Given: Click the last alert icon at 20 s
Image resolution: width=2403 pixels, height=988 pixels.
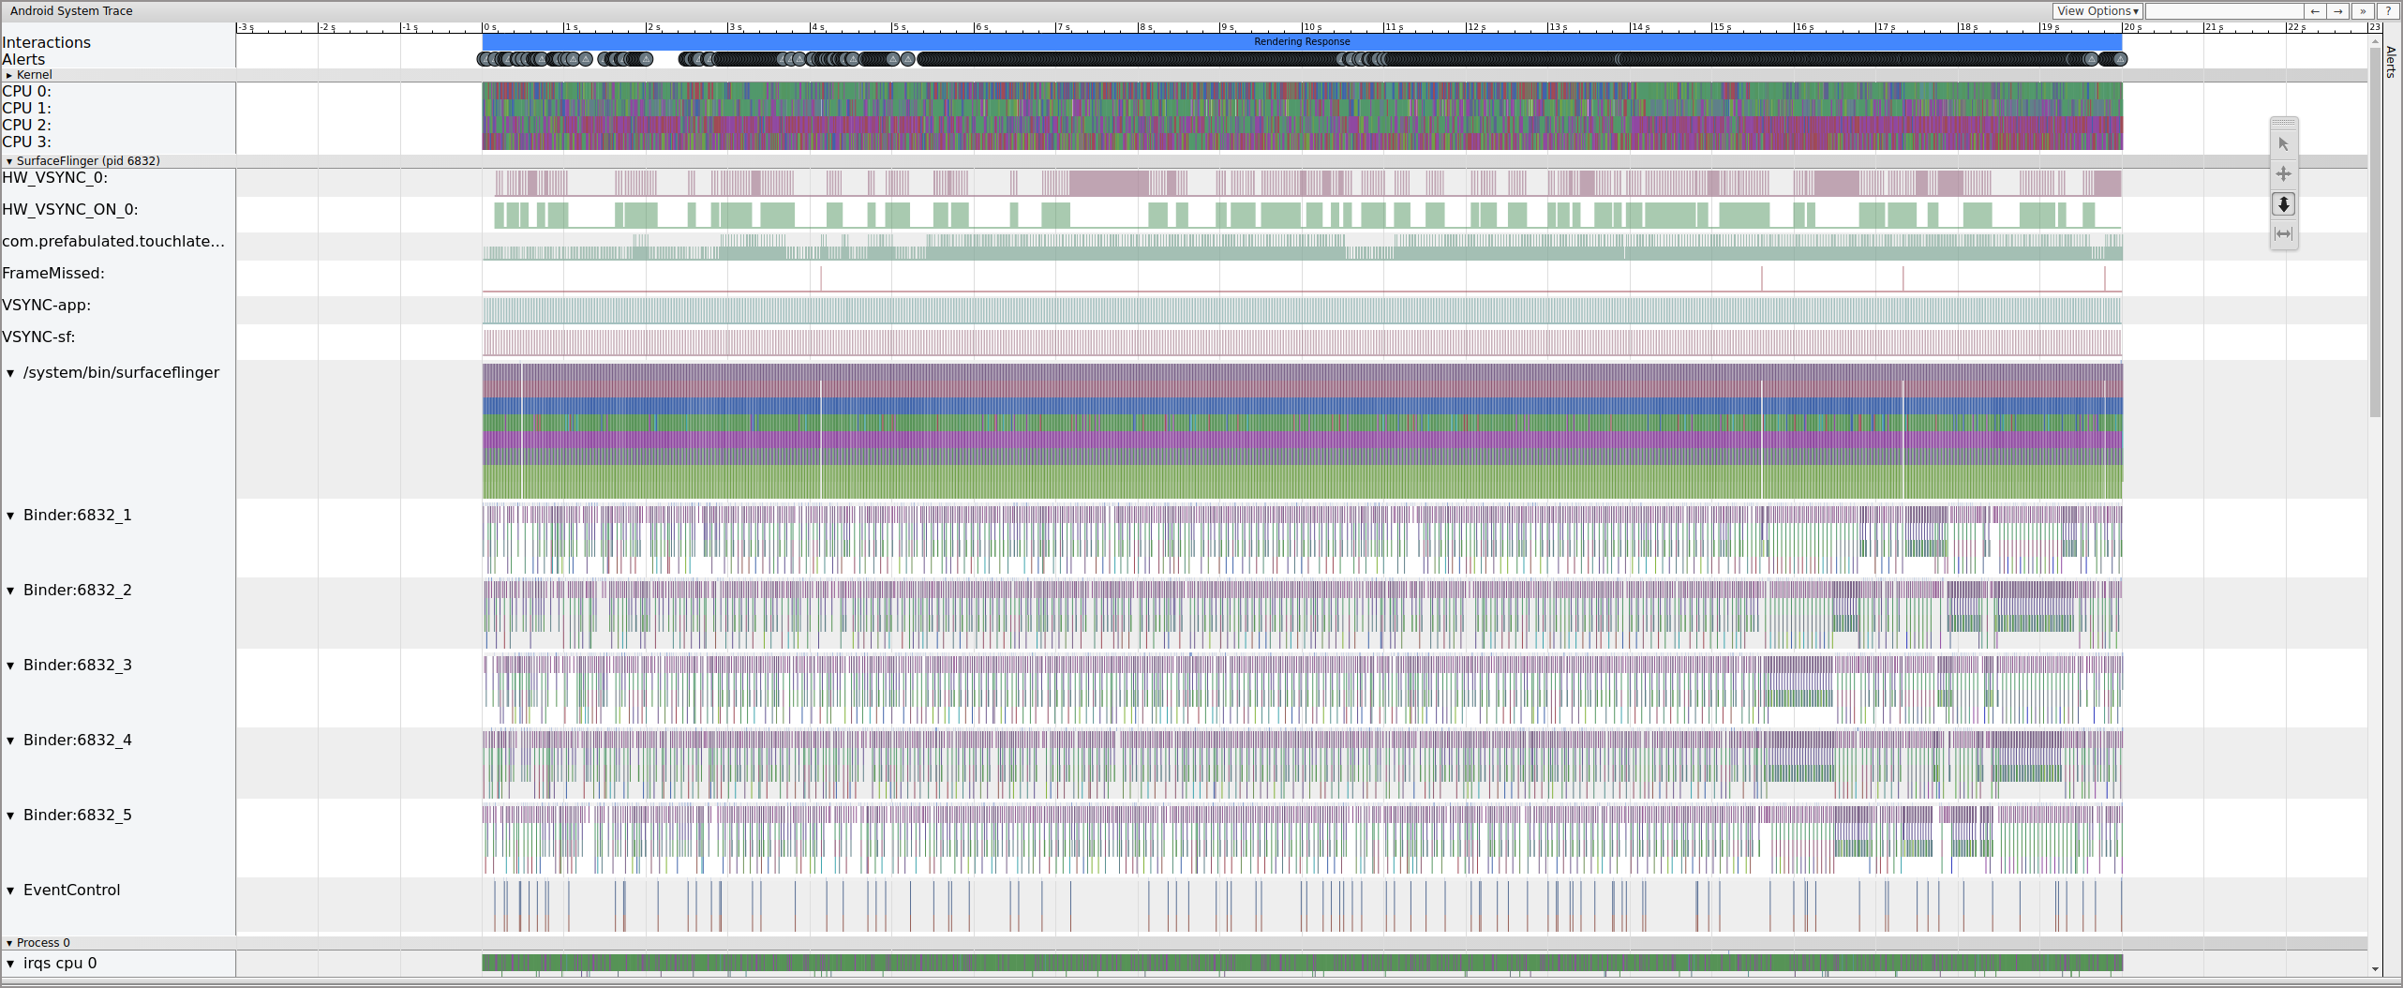Looking at the screenshot, I should (2119, 59).
